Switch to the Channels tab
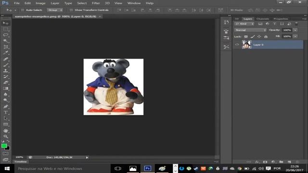 tap(263, 19)
